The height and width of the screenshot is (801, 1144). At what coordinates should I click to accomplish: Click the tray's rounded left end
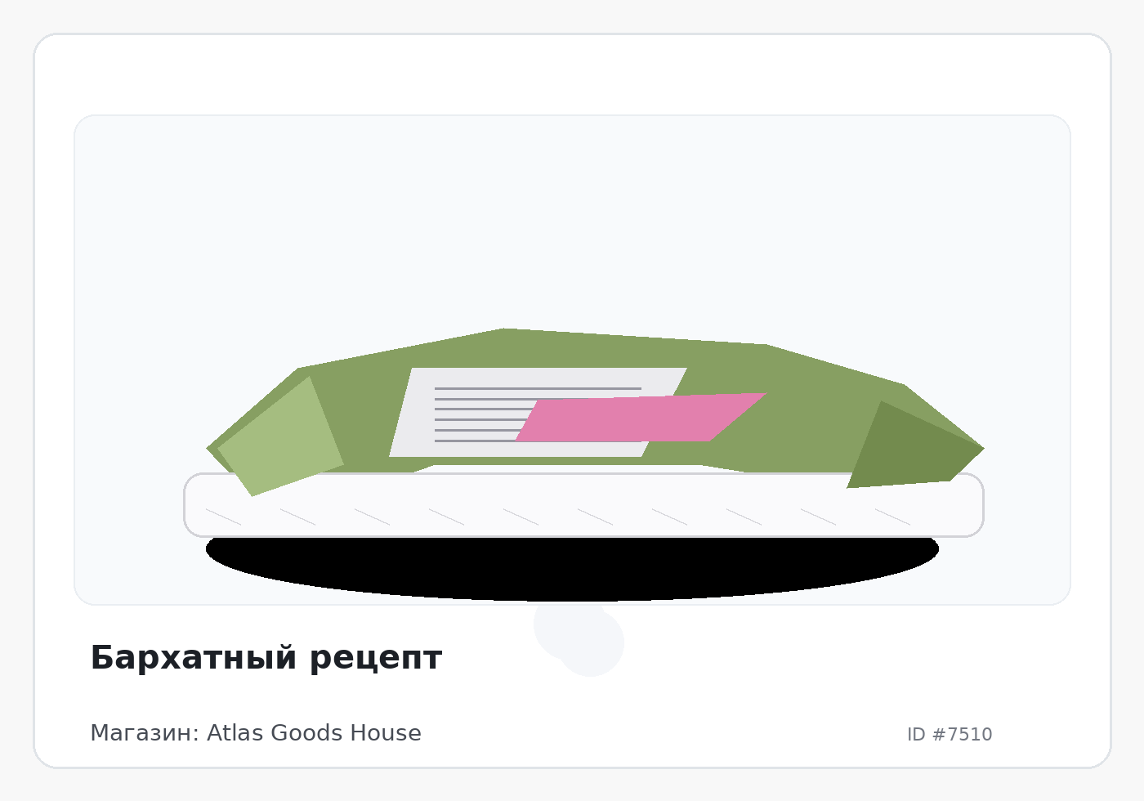point(198,505)
